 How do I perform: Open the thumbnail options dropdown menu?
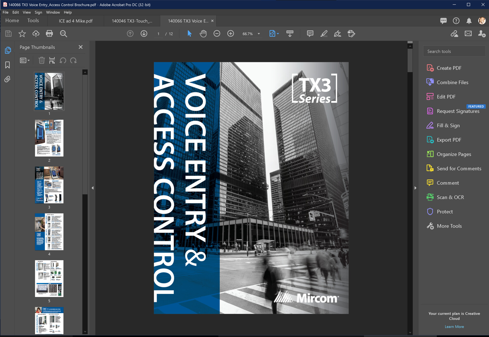click(25, 60)
